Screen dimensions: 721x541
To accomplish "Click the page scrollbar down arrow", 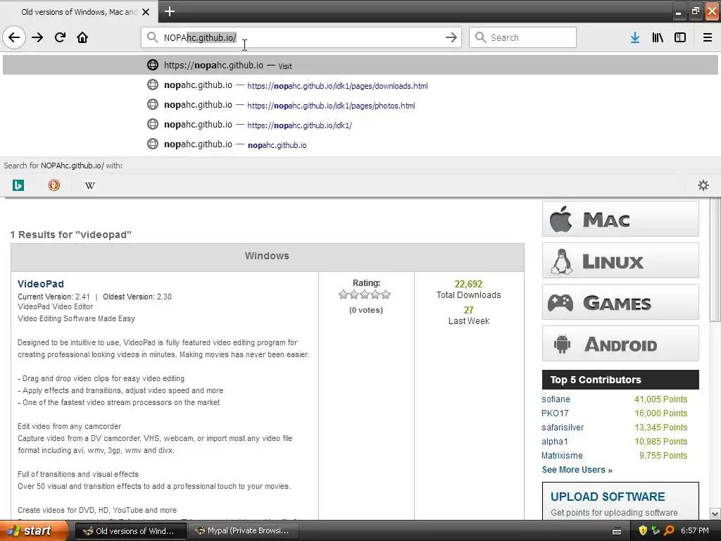I will point(715,514).
